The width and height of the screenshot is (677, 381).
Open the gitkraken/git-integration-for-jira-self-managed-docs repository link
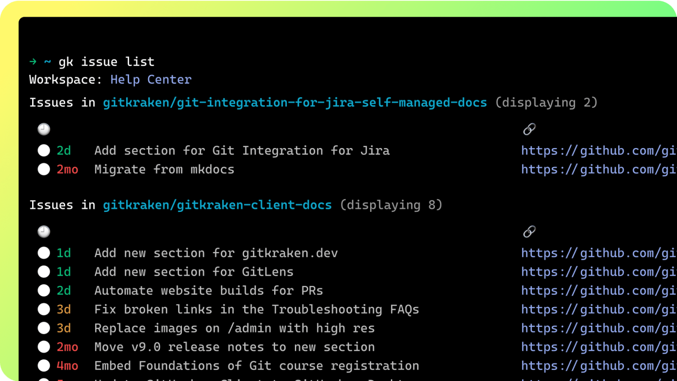294,102
